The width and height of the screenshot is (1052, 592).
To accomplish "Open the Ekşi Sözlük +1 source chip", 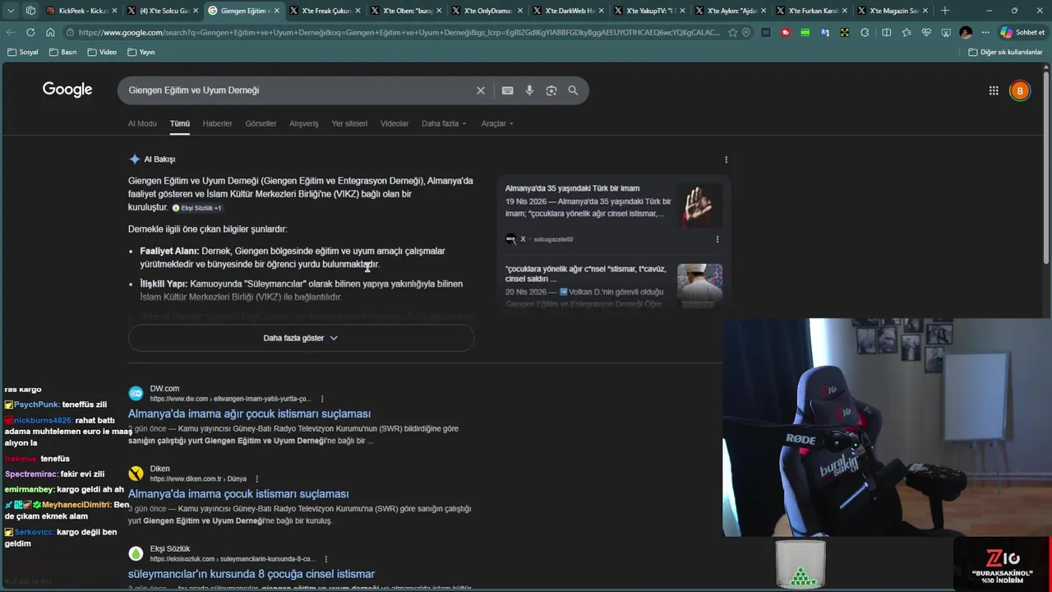I will tap(197, 208).
